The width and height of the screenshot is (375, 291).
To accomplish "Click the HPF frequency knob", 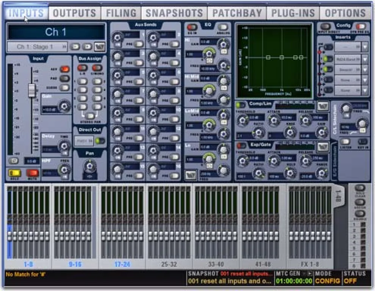I will pyautogui.click(x=64, y=170).
